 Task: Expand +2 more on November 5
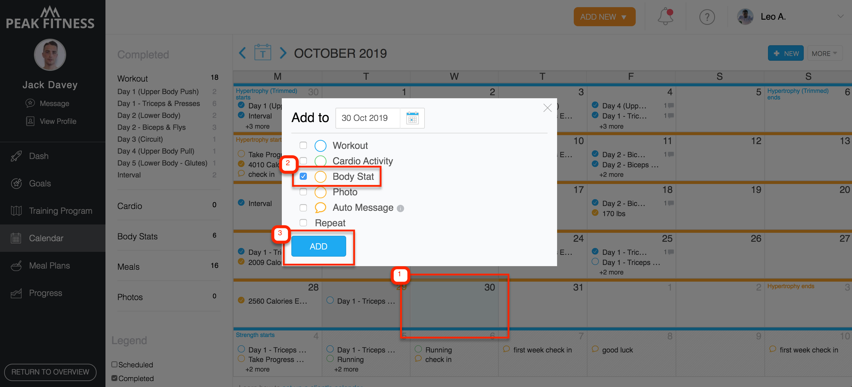[346, 369]
